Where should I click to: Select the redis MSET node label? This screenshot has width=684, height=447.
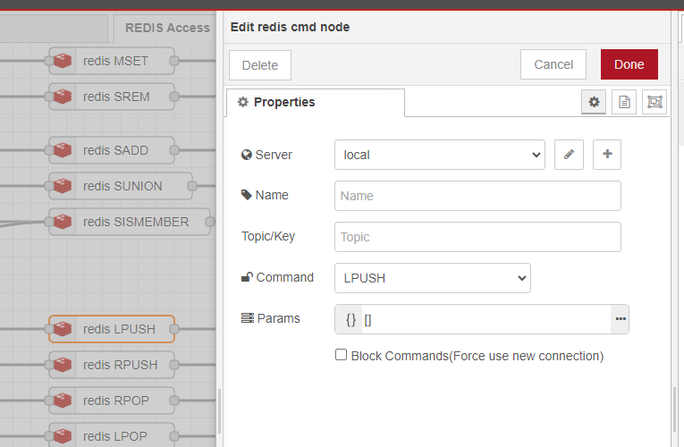(x=115, y=61)
